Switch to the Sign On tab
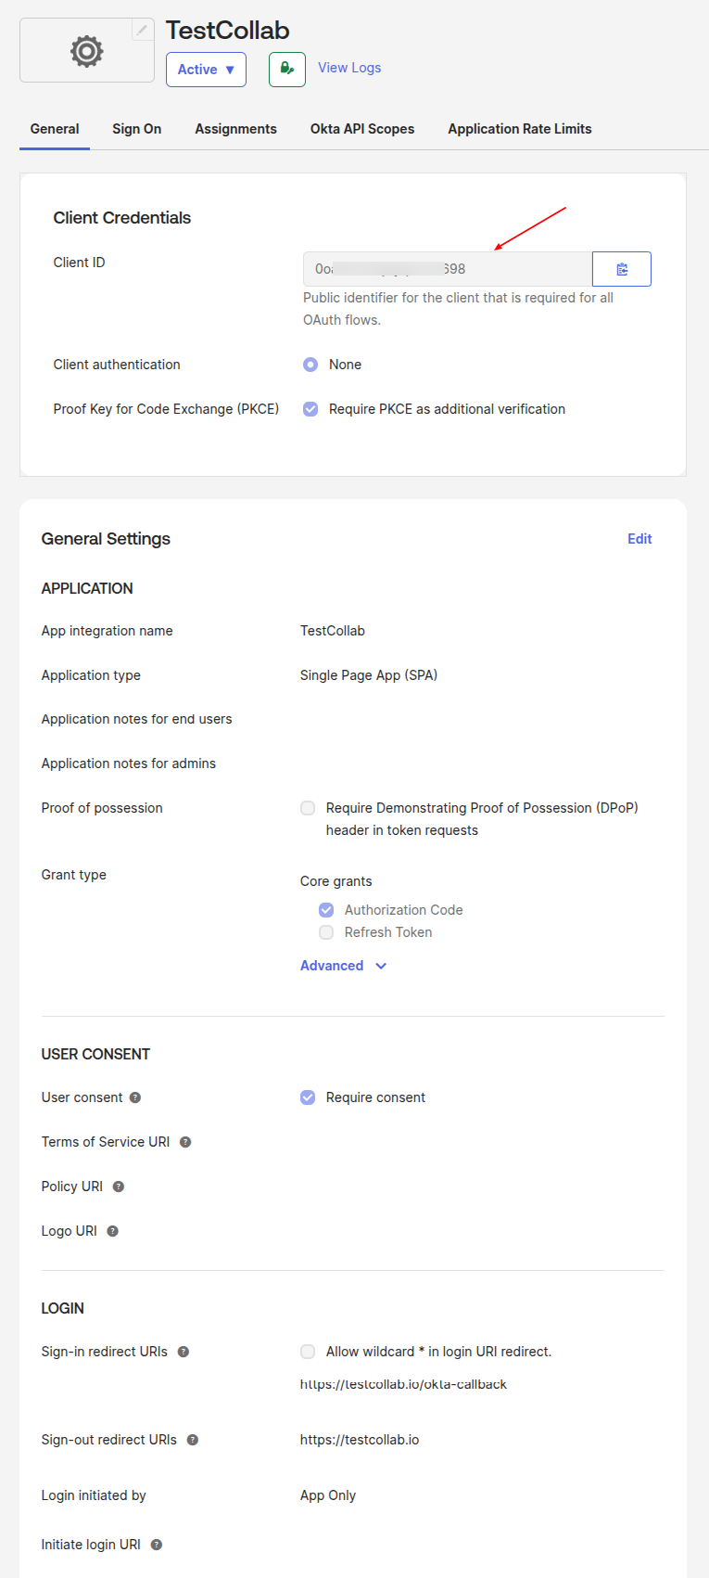Image resolution: width=709 pixels, height=1578 pixels. (137, 129)
